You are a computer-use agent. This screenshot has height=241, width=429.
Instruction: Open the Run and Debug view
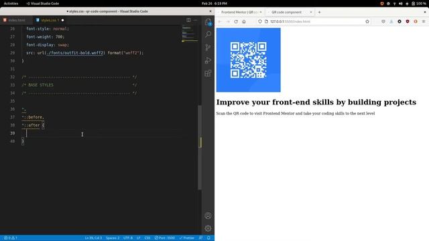[208, 60]
